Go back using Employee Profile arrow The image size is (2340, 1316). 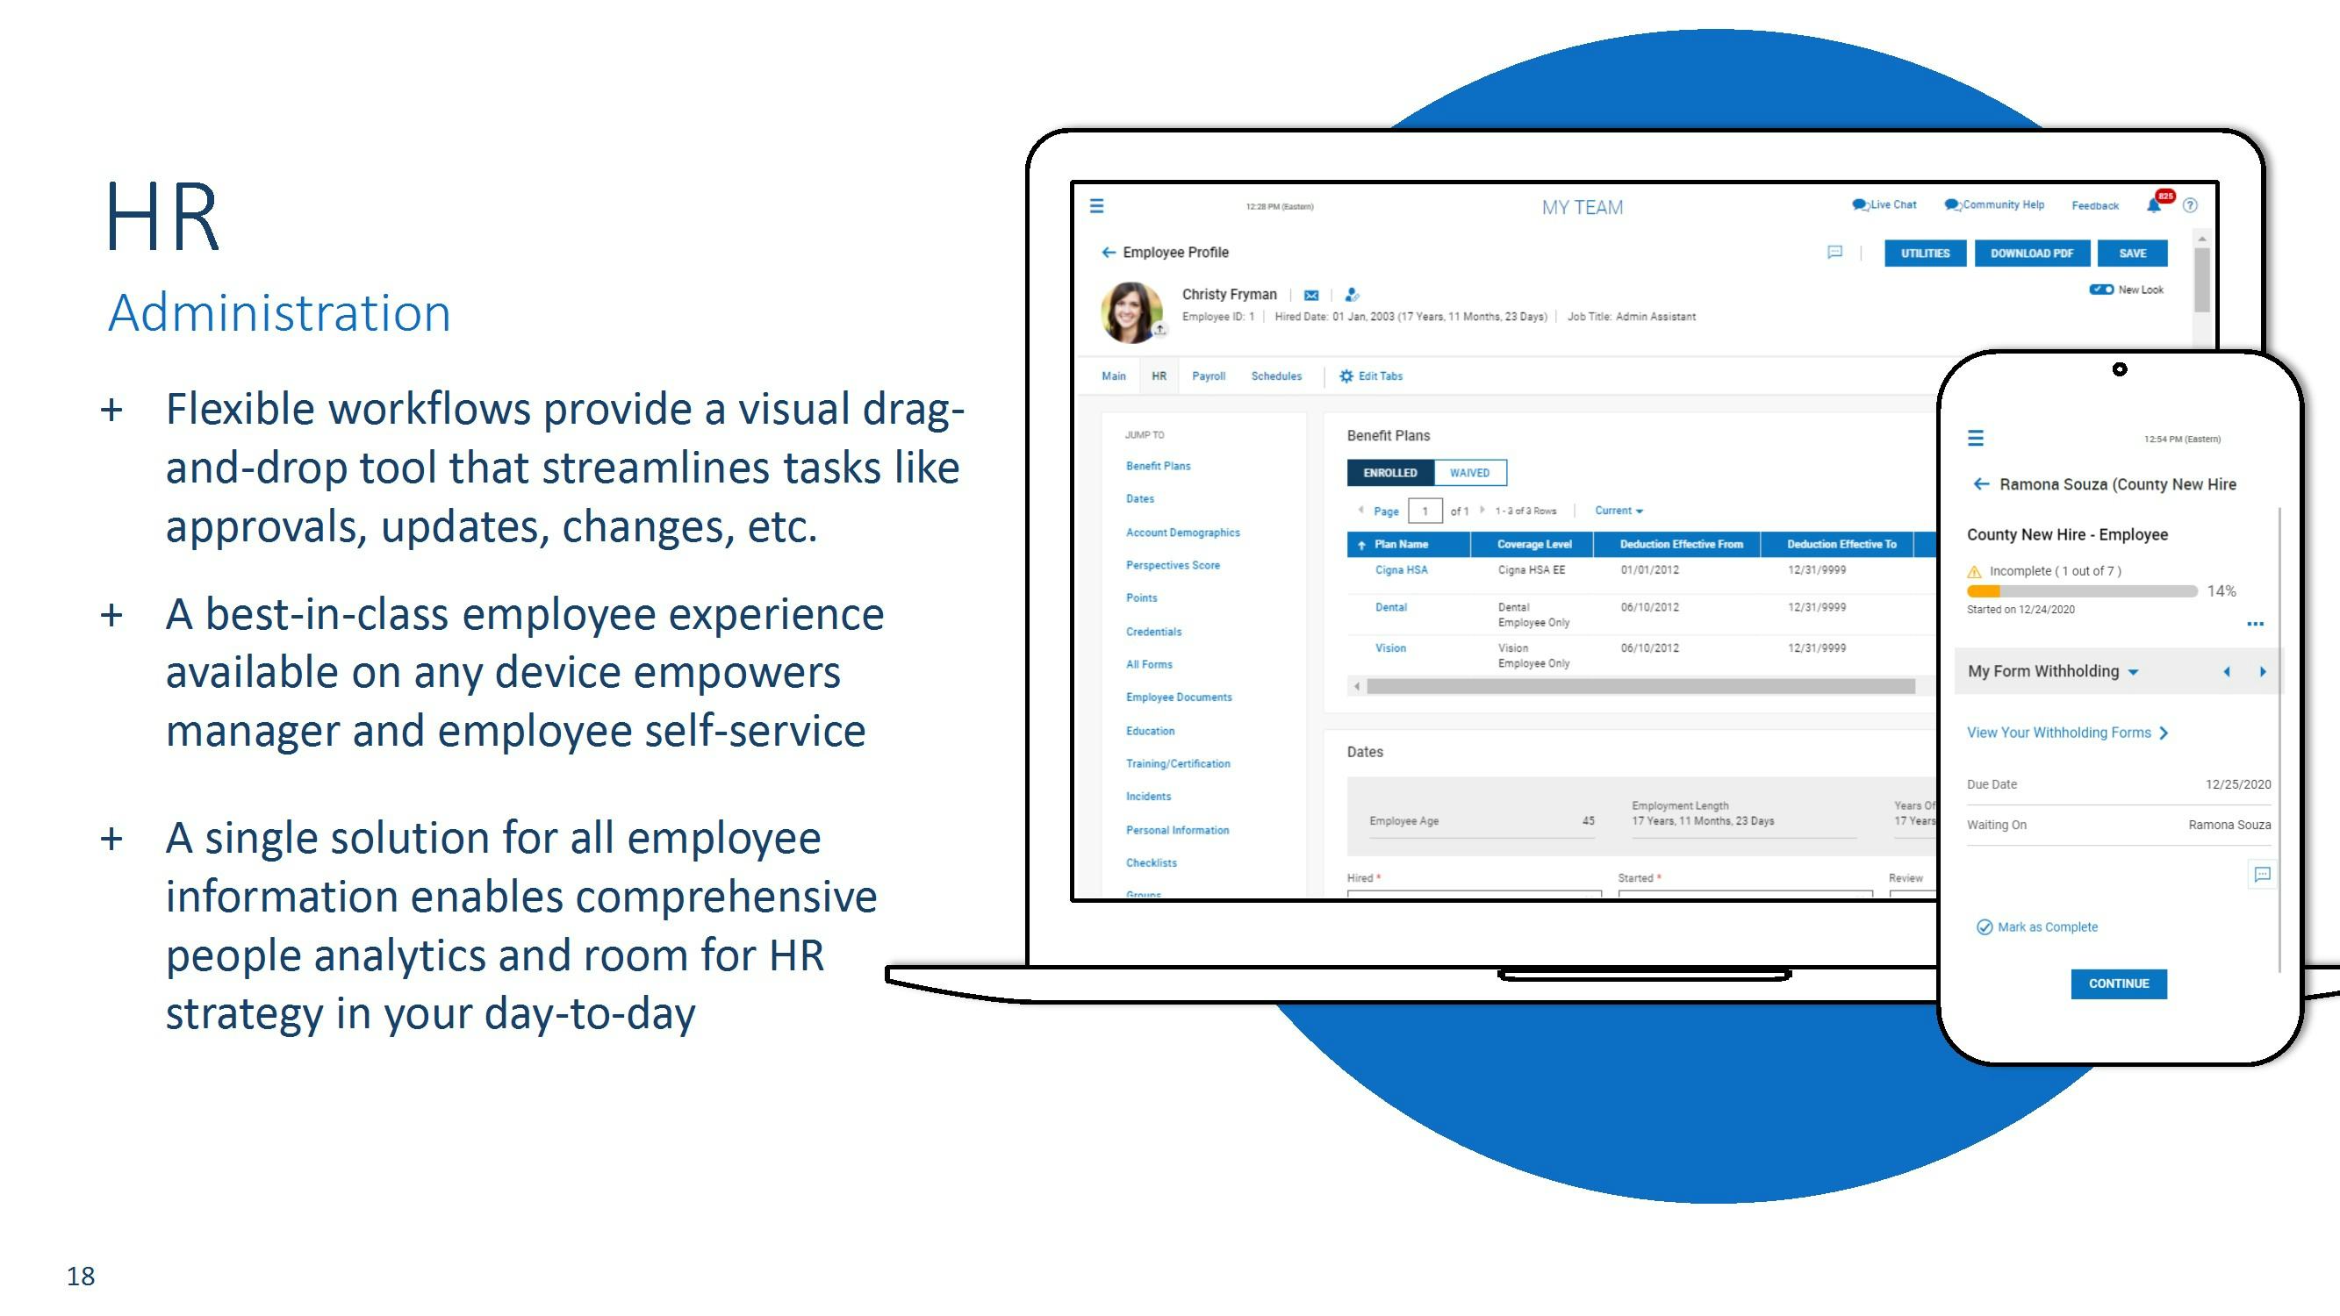(x=1109, y=252)
